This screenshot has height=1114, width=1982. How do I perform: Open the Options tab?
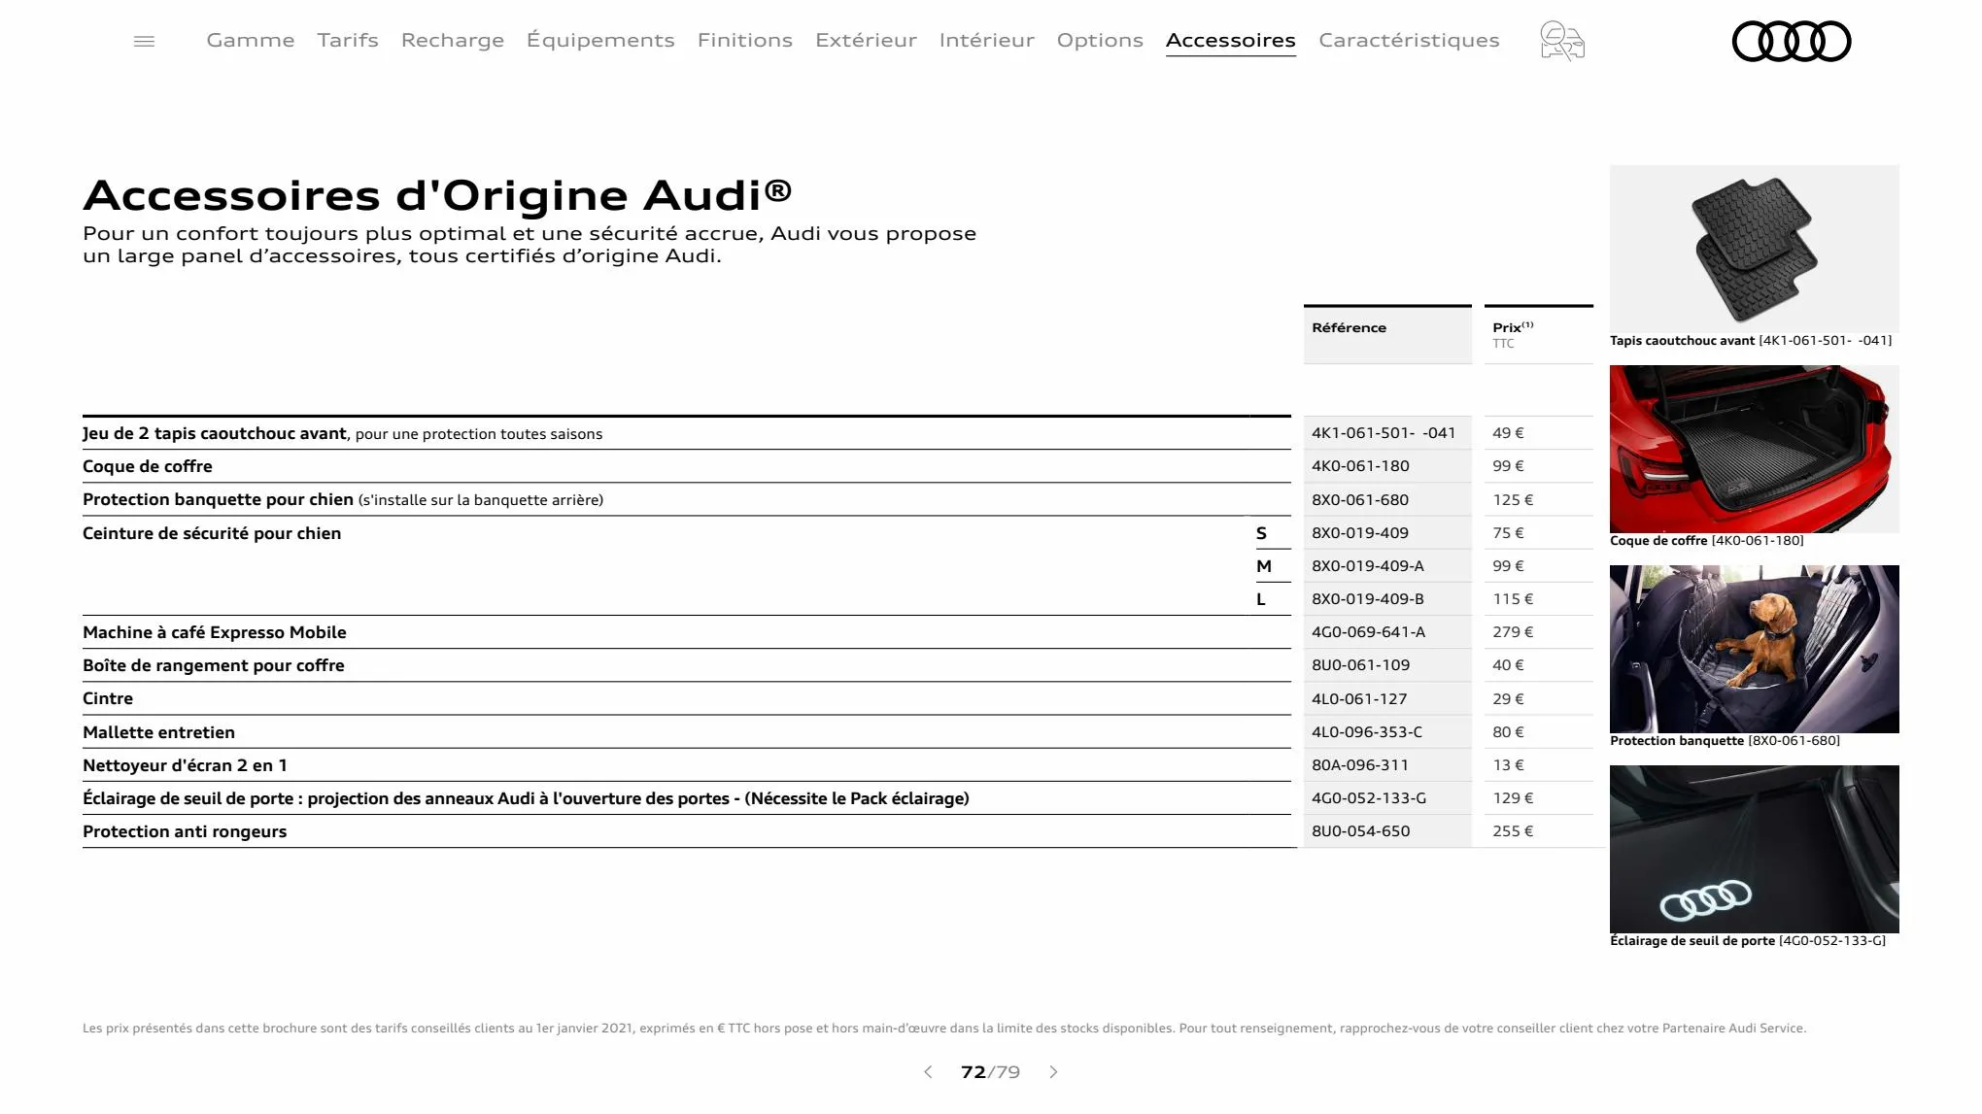pyautogui.click(x=1100, y=41)
